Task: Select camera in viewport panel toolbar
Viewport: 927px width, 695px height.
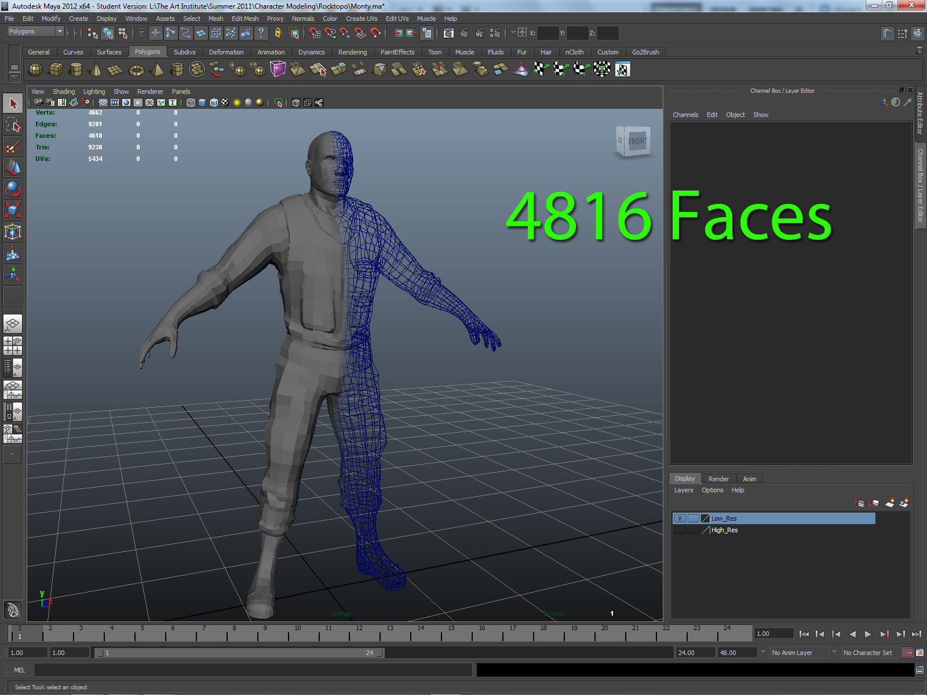Action: [38, 103]
